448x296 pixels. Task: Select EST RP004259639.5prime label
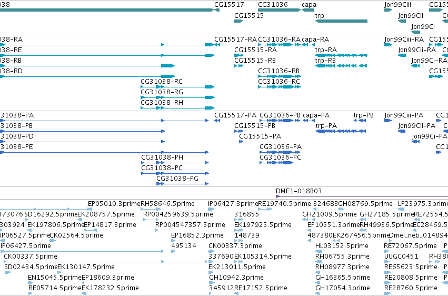178,214
